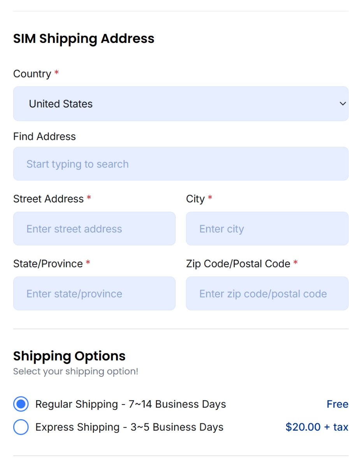Click the Street Address label
The image size is (362, 468).
(48, 199)
